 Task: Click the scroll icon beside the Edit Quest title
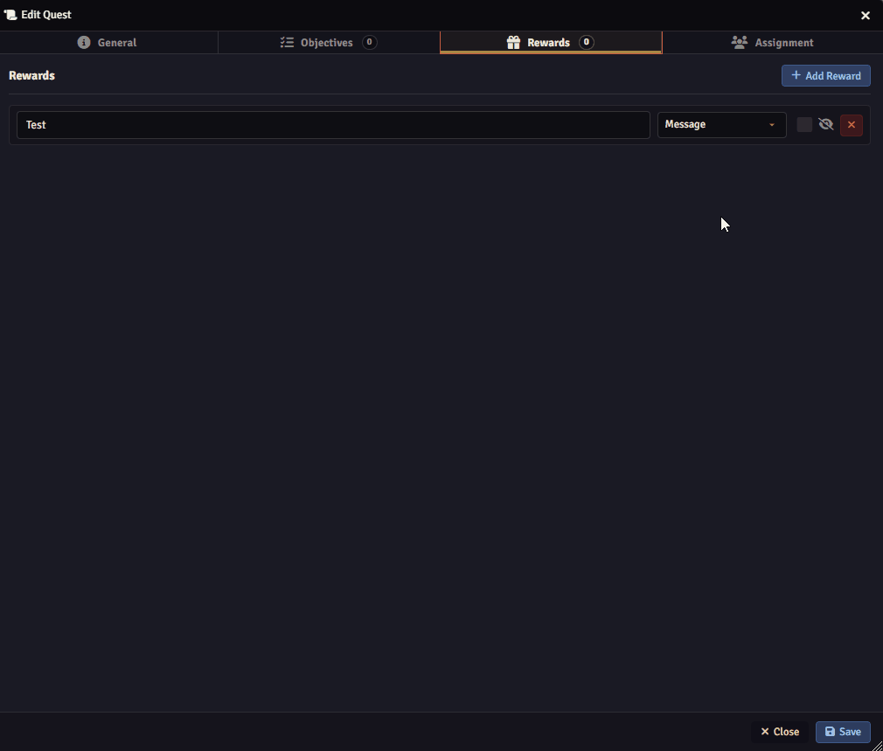pyautogui.click(x=10, y=15)
